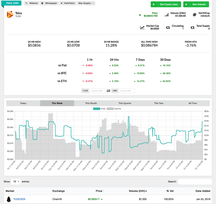The height and width of the screenshot is (204, 216).
Task: Click the Circulating supply retweet icon
Action: [x=168, y=28]
